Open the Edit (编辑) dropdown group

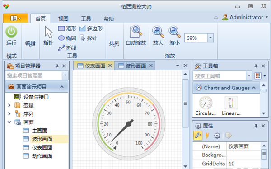[x=30, y=44]
